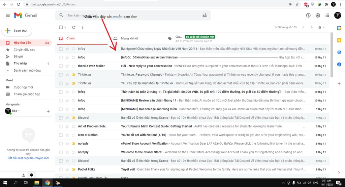Open Google Keep side panel icon

pyautogui.click(x=339, y=40)
